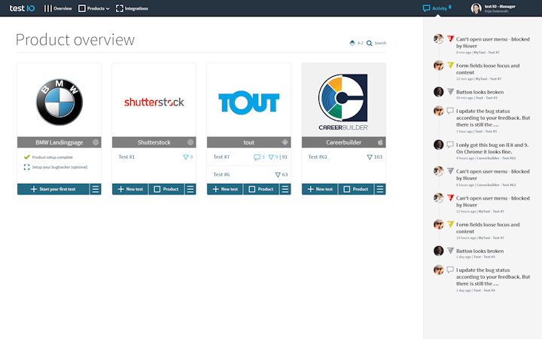Click the bug triangle icon on Test #7
Image resolution: width=542 pixels, height=339 pixels.
[x=271, y=157]
